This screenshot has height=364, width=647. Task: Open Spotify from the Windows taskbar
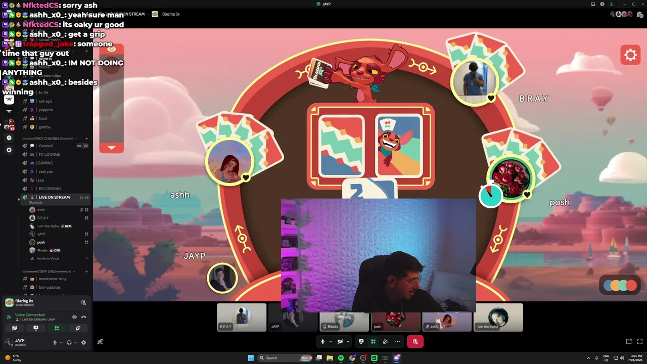(x=341, y=358)
